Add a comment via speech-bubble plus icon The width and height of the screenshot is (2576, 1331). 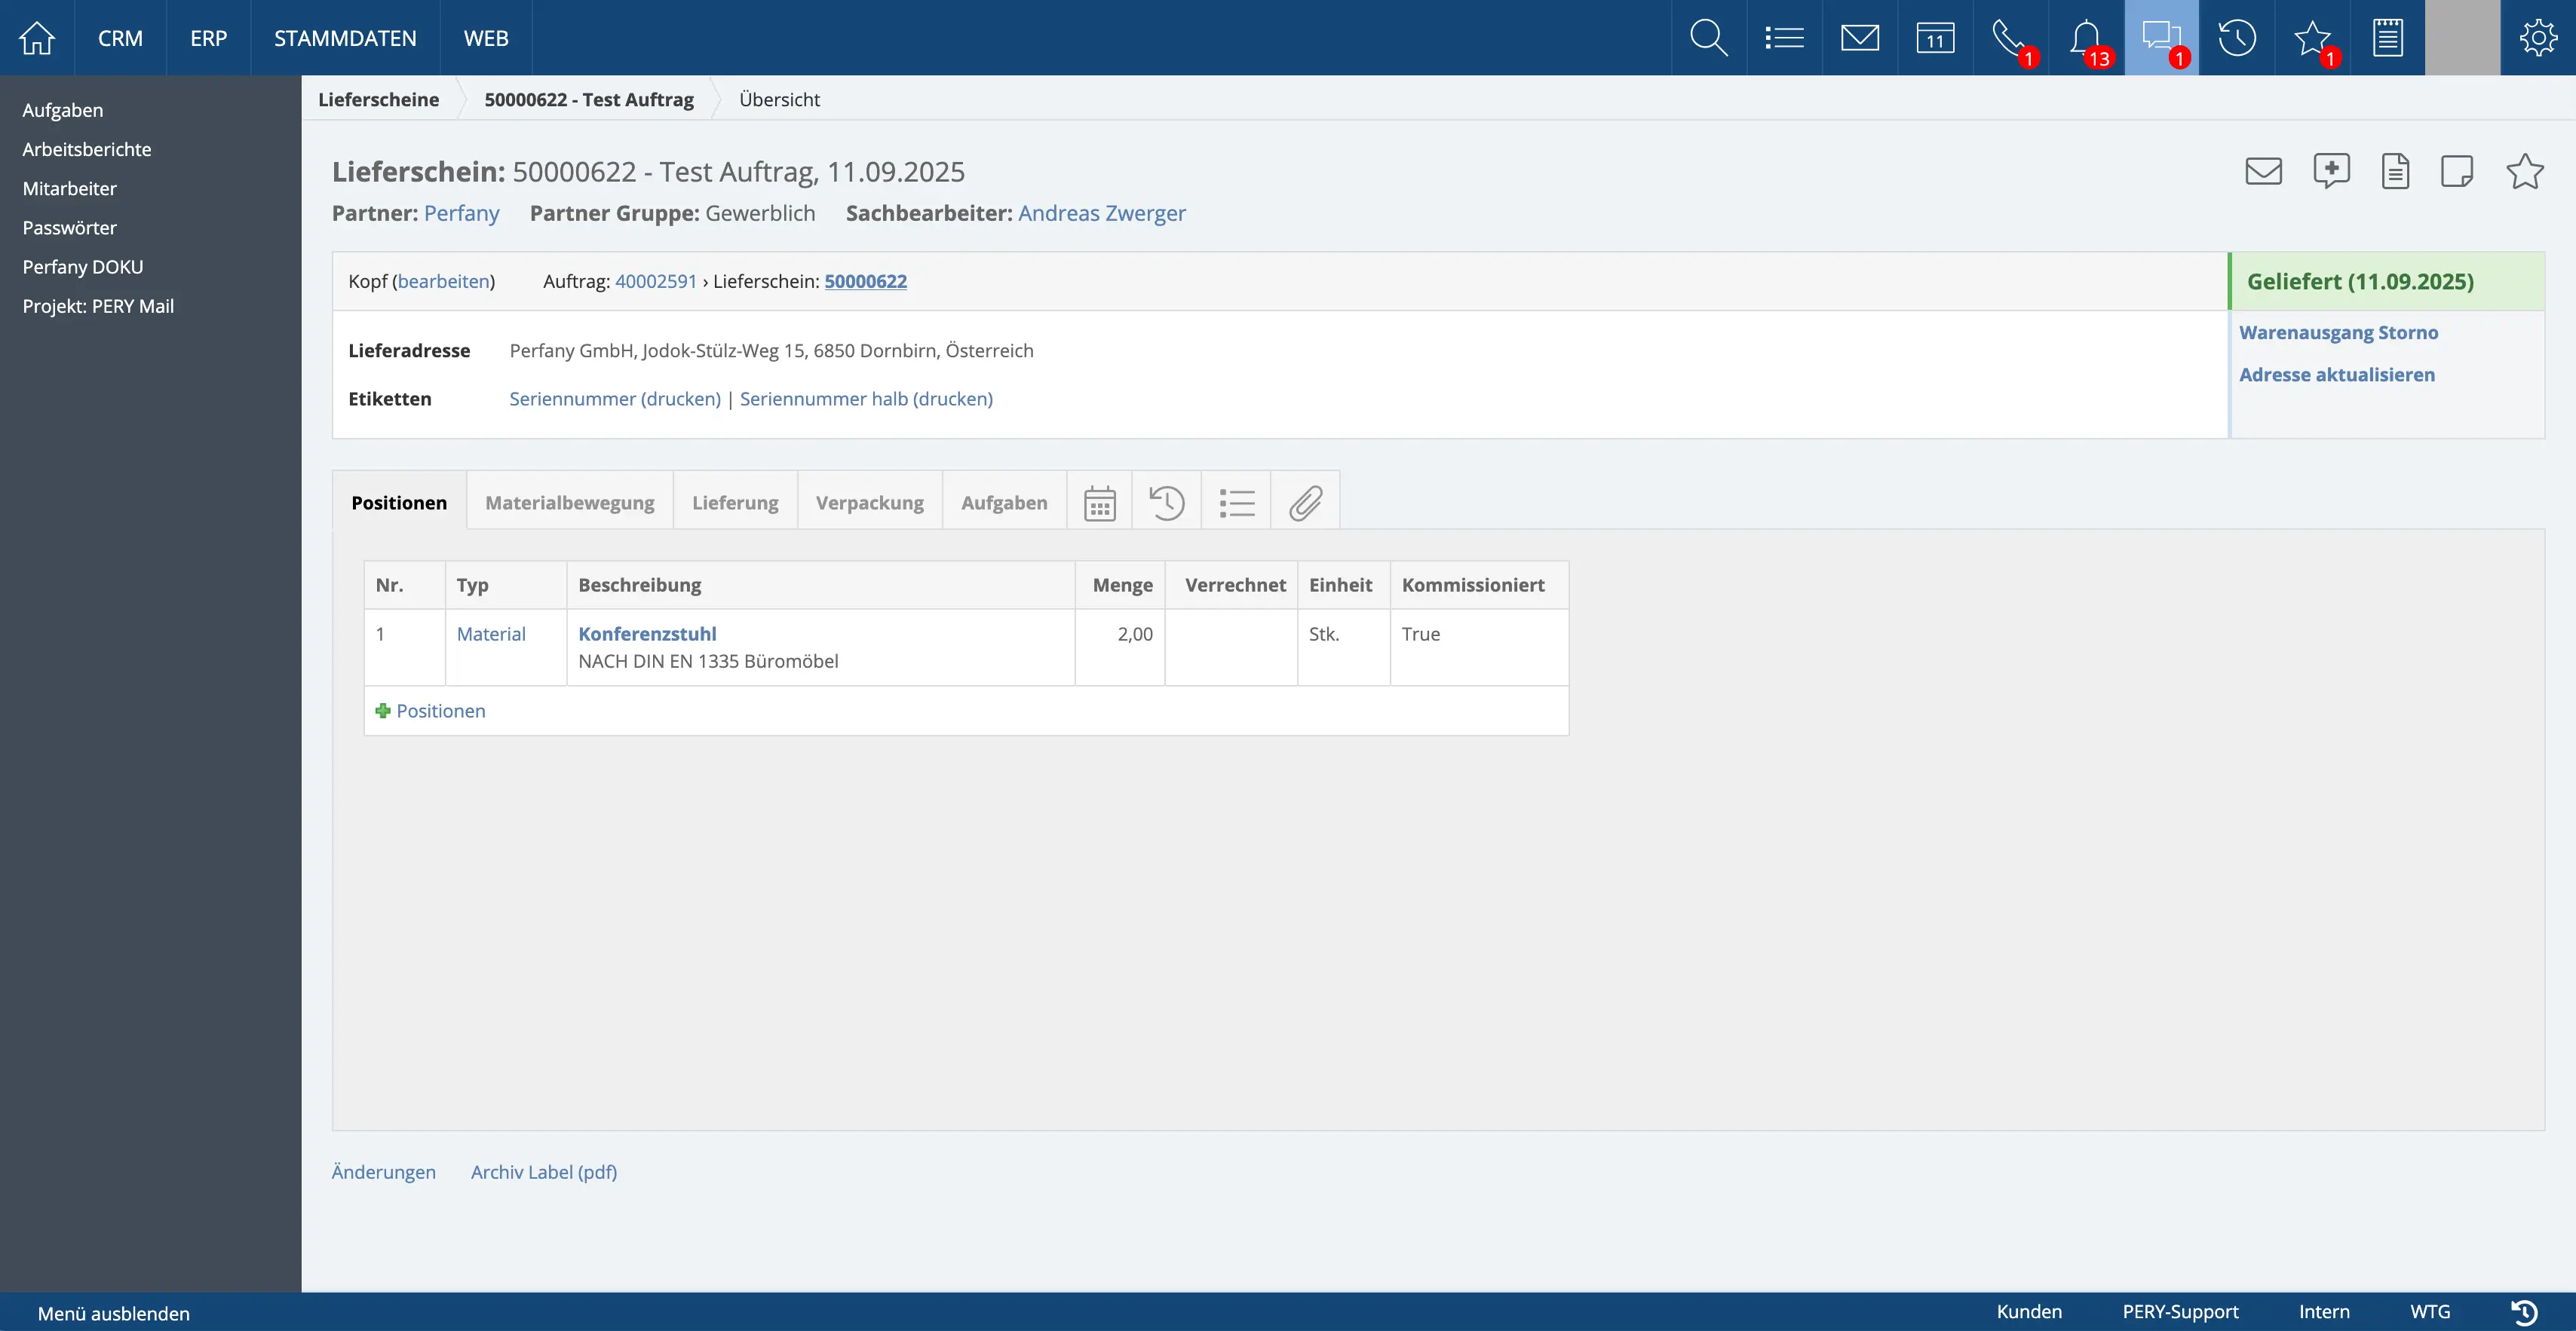[2331, 171]
